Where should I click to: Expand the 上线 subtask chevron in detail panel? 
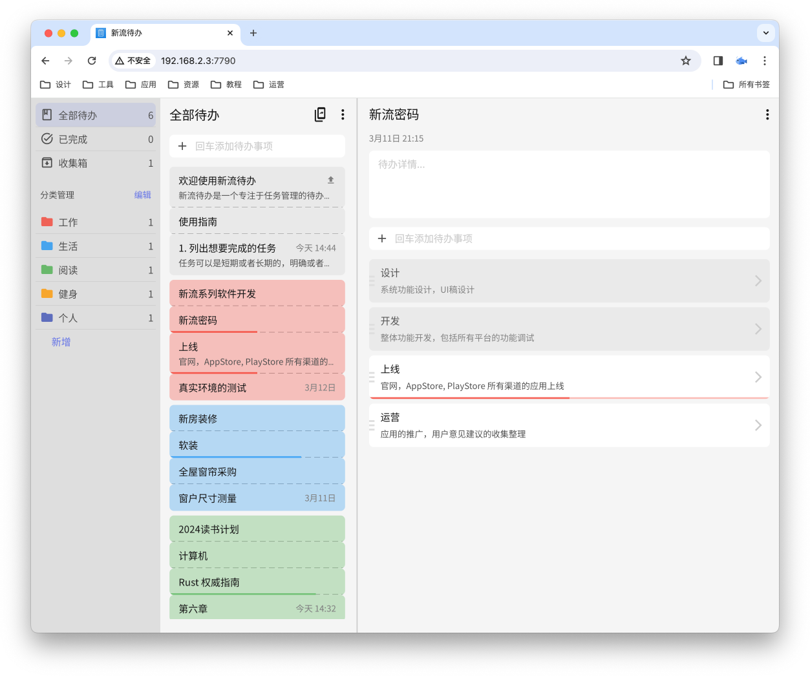(758, 377)
